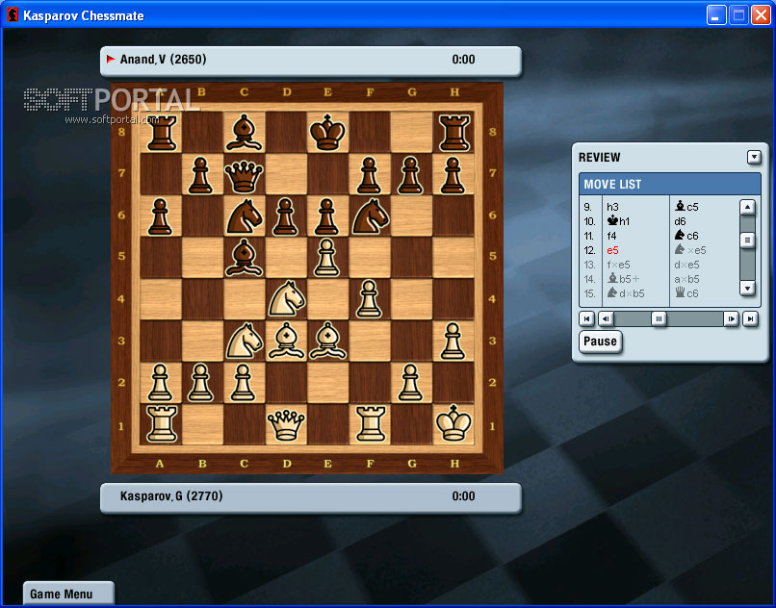Select the white bishop on D3
The height and width of the screenshot is (608, 776).
pos(286,340)
